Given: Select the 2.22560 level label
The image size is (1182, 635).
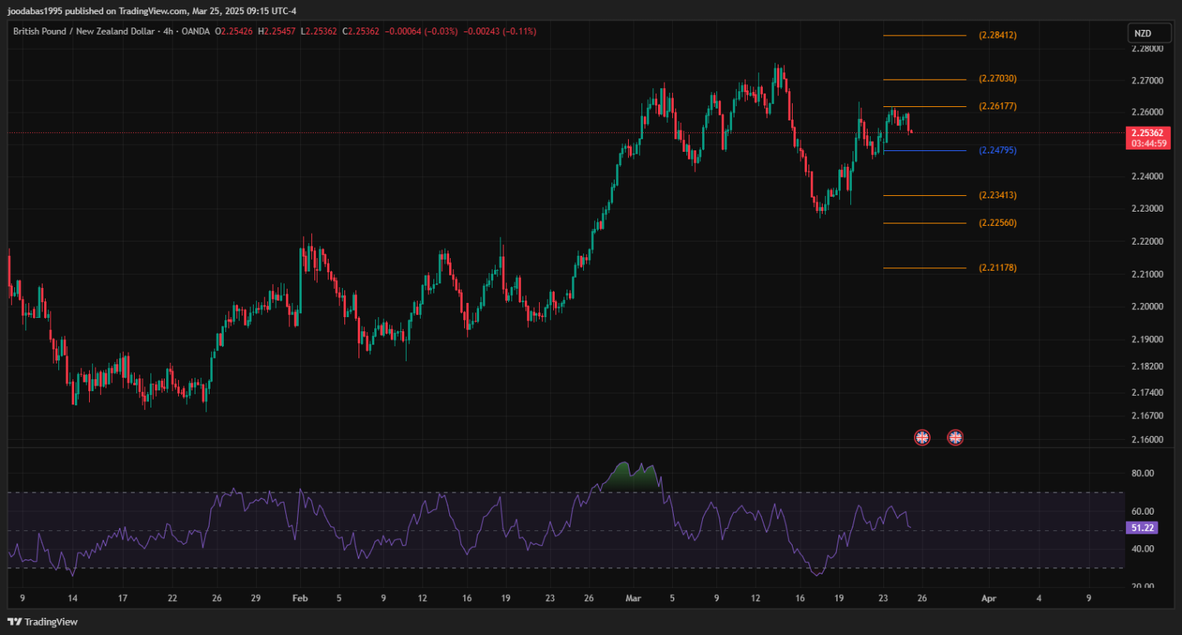Looking at the screenshot, I should 998,223.
